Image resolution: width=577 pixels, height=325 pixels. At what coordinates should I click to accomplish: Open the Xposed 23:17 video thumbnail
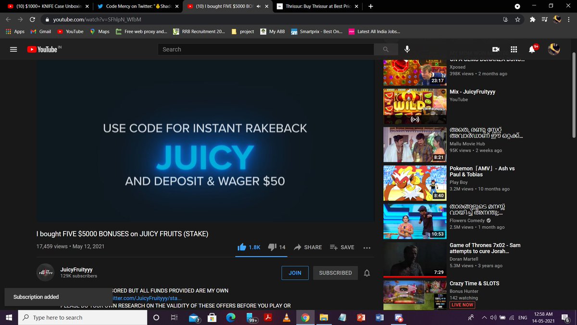[x=415, y=72]
